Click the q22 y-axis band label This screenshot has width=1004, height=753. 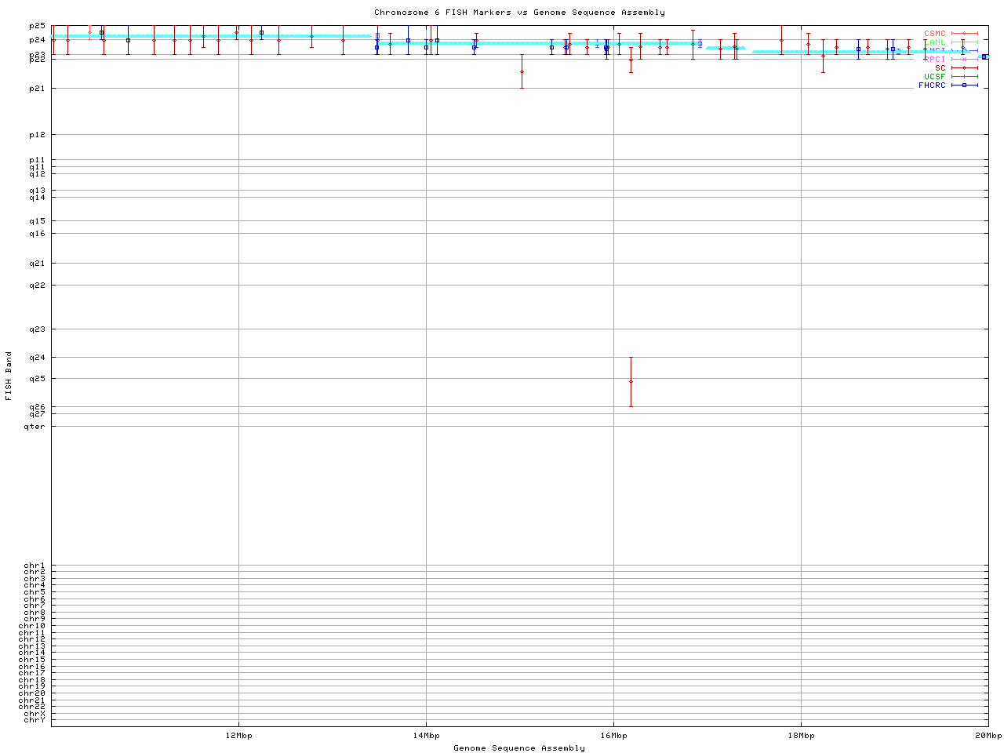37,286
